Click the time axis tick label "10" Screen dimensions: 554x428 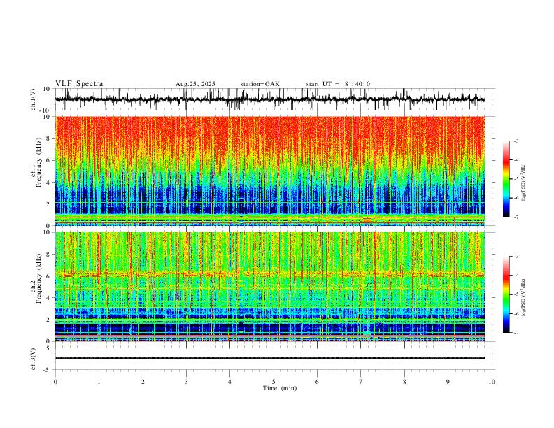[x=492, y=382]
